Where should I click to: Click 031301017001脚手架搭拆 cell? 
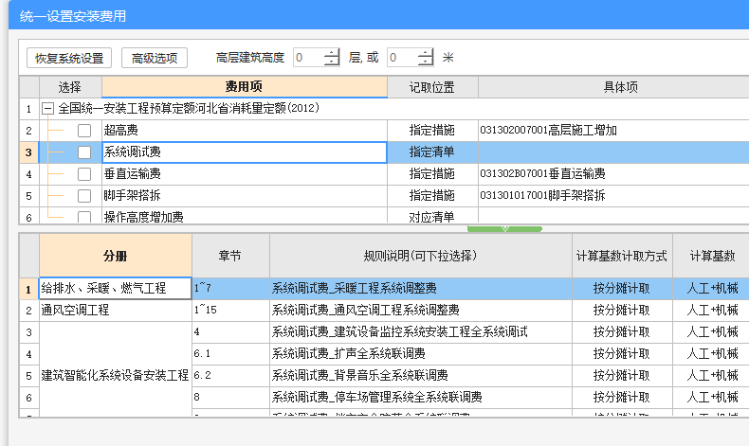[x=613, y=196]
